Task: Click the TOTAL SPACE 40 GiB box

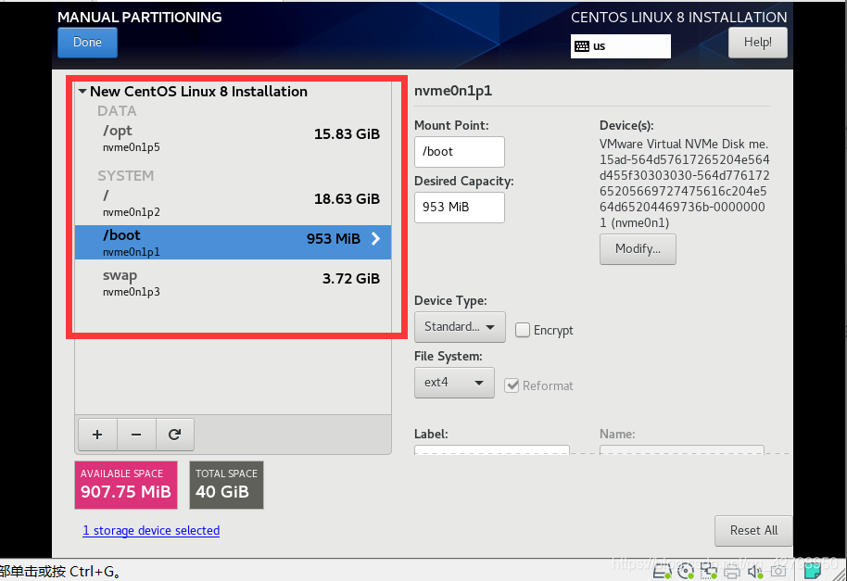Action: [226, 485]
